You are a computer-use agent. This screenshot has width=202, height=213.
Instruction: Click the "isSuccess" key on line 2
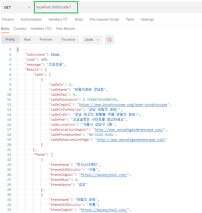(36, 55)
